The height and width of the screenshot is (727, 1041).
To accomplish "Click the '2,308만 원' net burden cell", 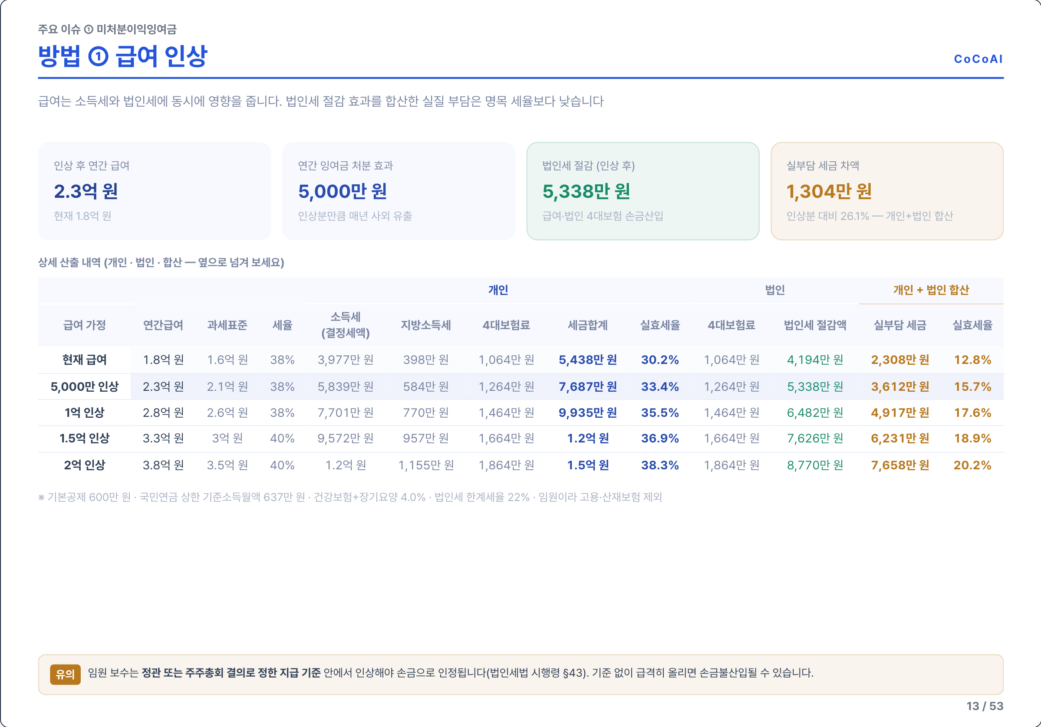I will click(x=900, y=360).
